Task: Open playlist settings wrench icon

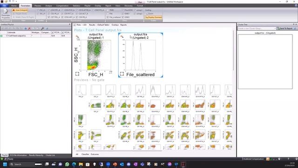Action: point(42,28)
